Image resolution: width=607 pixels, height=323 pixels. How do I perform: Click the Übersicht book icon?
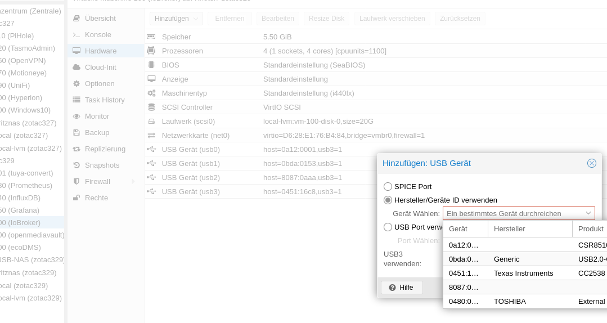pyautogui.click(x=77, y=18)
